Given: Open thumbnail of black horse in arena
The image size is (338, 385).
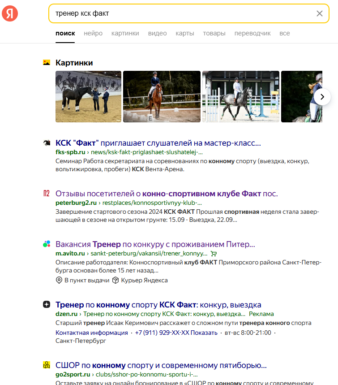Looking at the screenshot, I should pos(88,96).
